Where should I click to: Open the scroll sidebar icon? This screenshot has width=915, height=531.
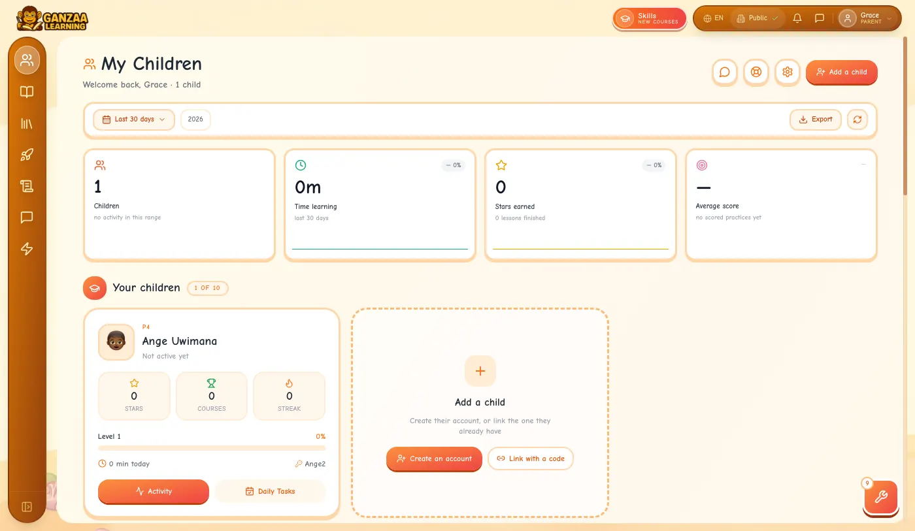27,186
